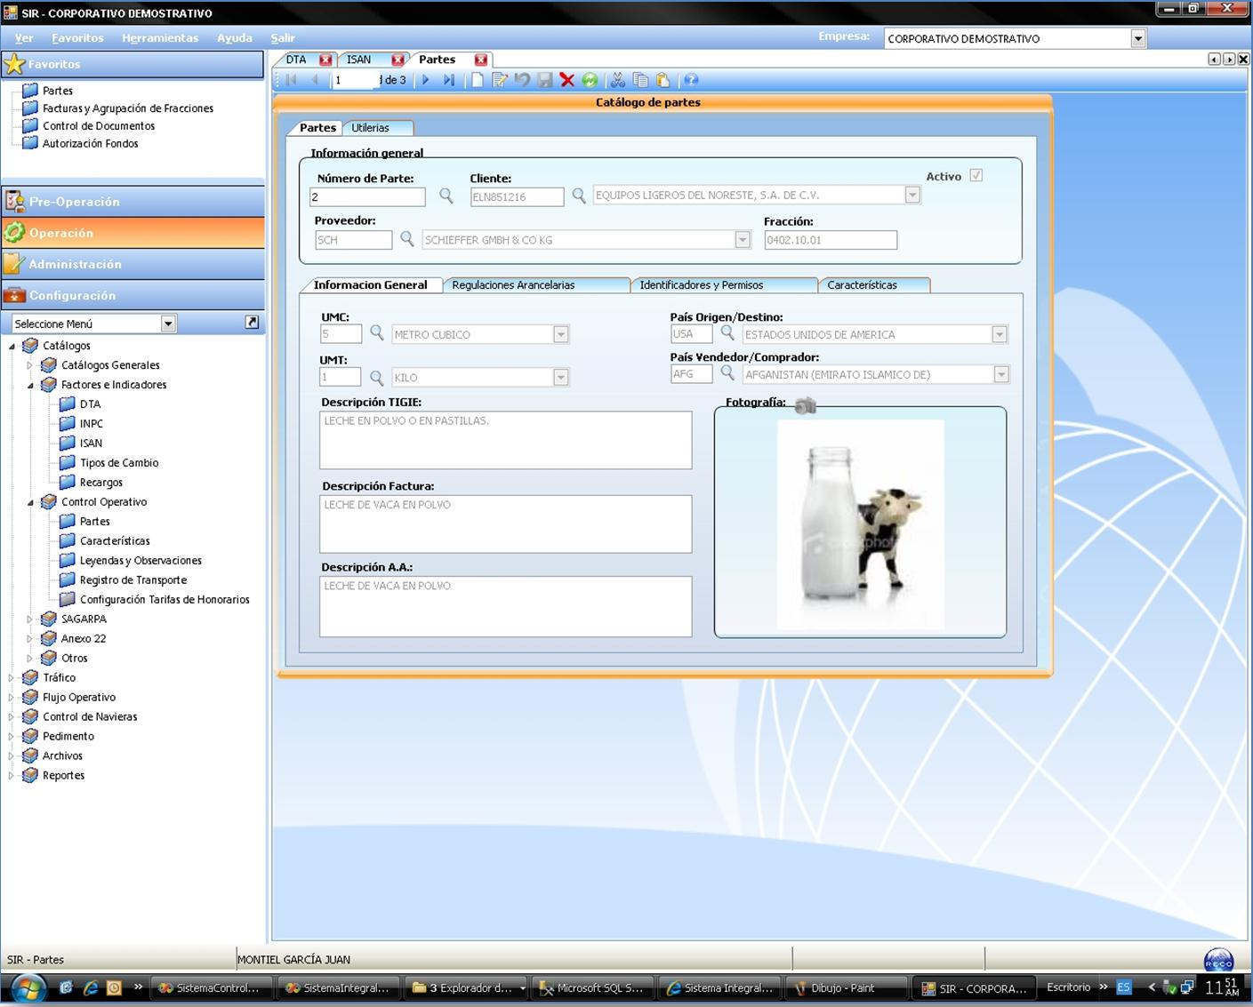Jump to the last record
Image resolution: width=1253 pixels, height=1007 pixels.
click(x=449, y=80)
